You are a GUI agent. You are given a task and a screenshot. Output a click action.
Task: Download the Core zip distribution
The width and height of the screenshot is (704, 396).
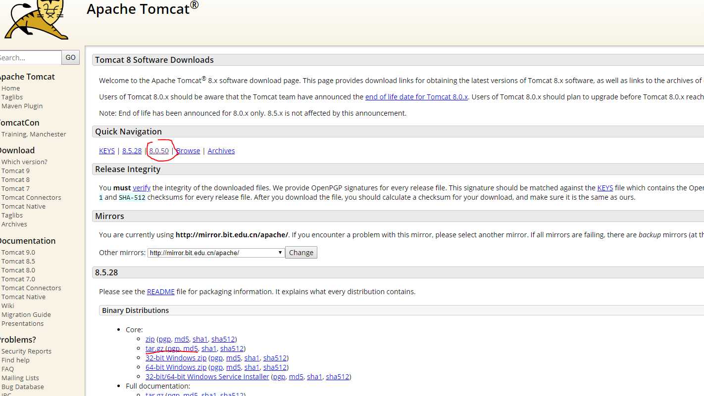pos(150,339)
